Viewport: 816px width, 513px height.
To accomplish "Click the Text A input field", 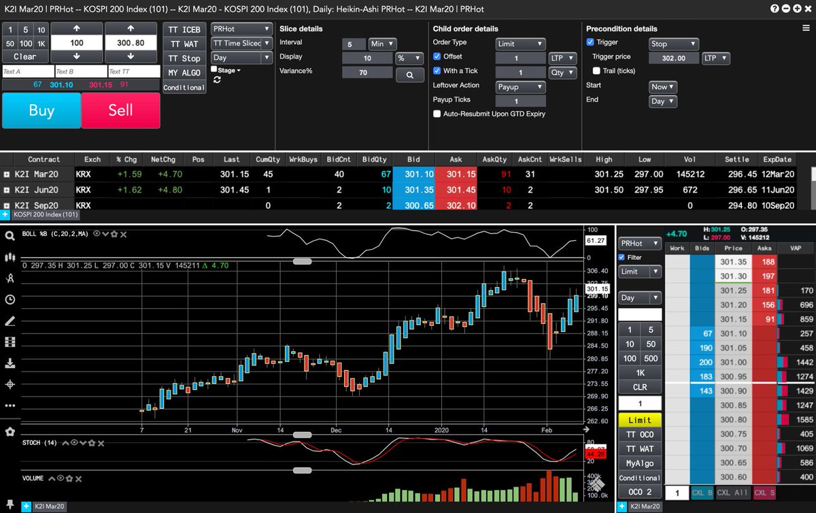I will tap(28, 71).
